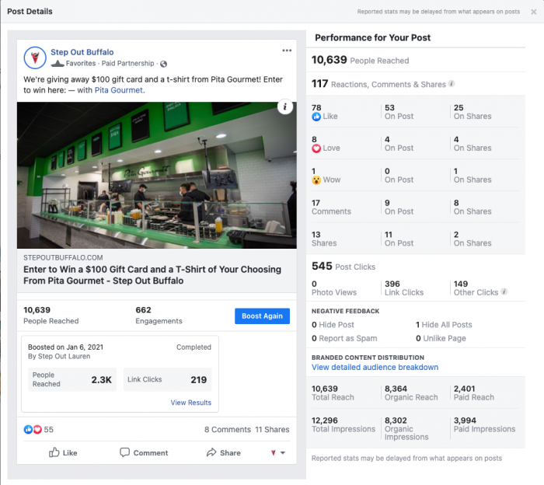This screenshot has height=485, width=544.
Task: Click the 545 Post Clicks stat
Action: (343, 266)
